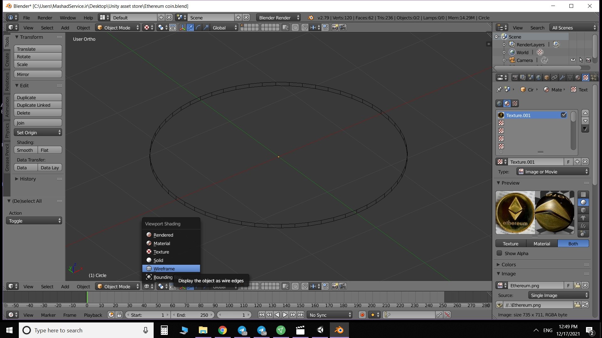Expand the History panel section
The image size is (602, 338).
[17, 178]
